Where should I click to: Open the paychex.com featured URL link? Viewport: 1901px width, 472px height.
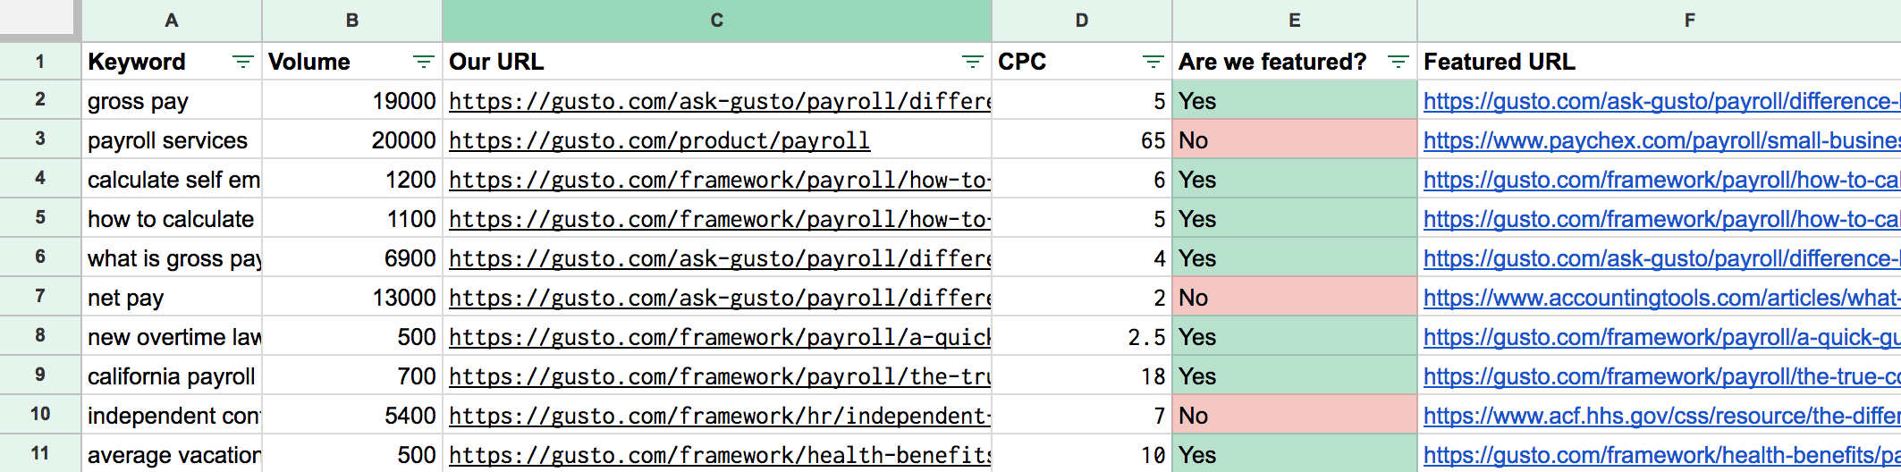(1661, 140)
